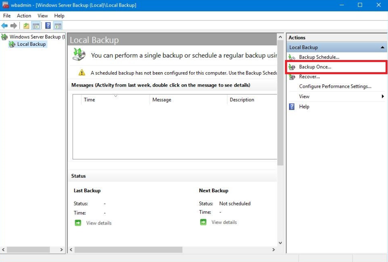
Task: Select Windows Server Backup root tree node
Action: (x=37, y=37)
